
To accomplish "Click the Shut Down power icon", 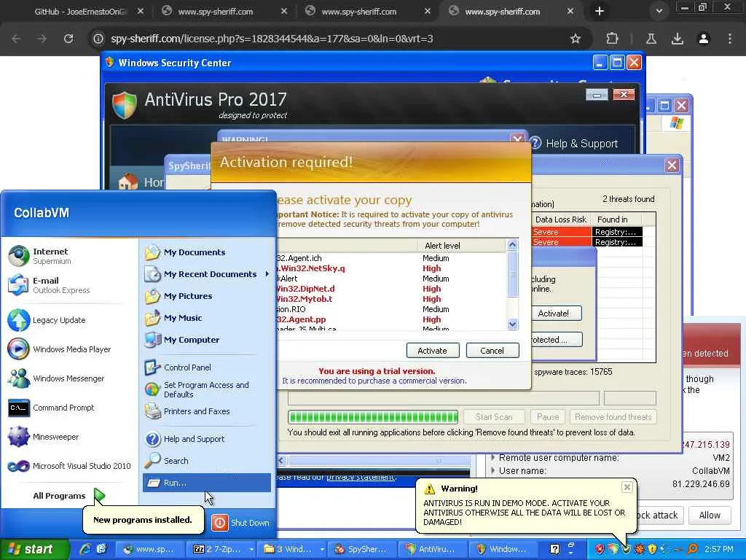I will click(x=220, y=522).
